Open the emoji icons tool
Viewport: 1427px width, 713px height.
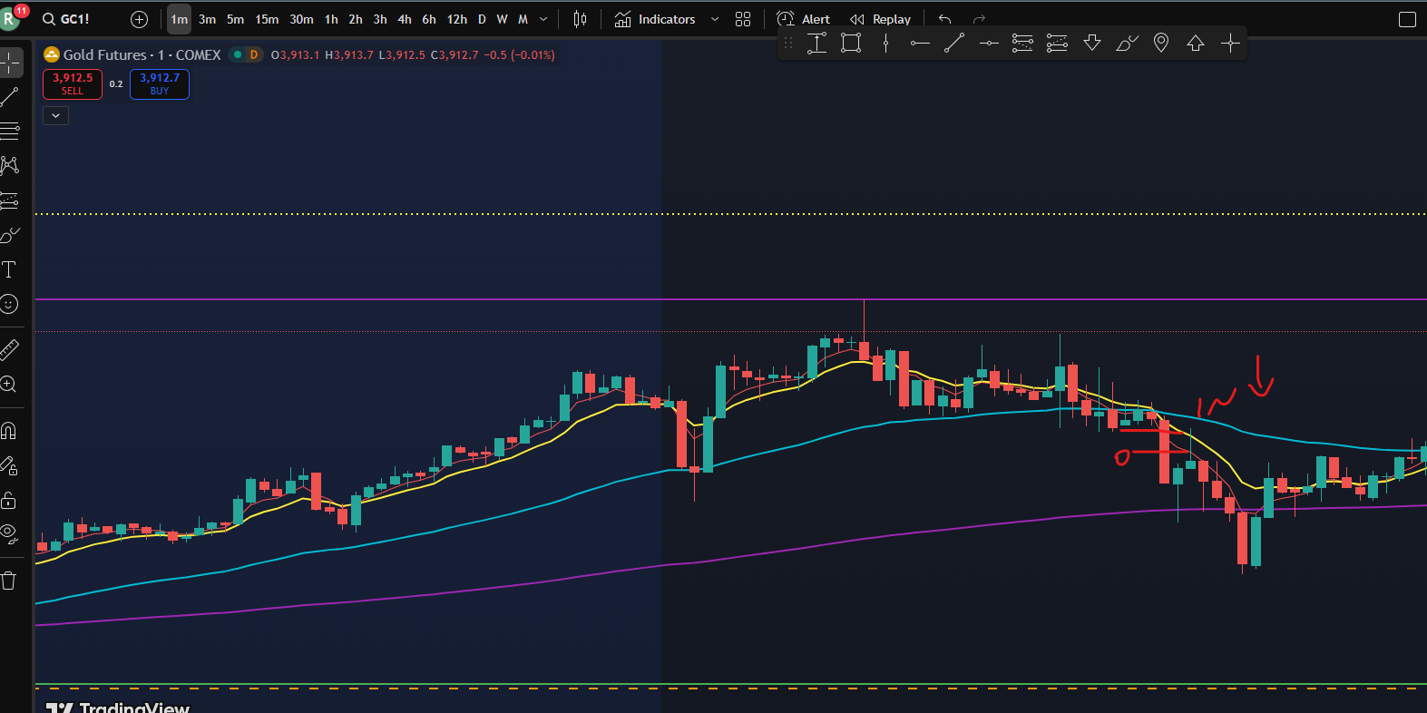pyautogui.click(x=10, y=304)
